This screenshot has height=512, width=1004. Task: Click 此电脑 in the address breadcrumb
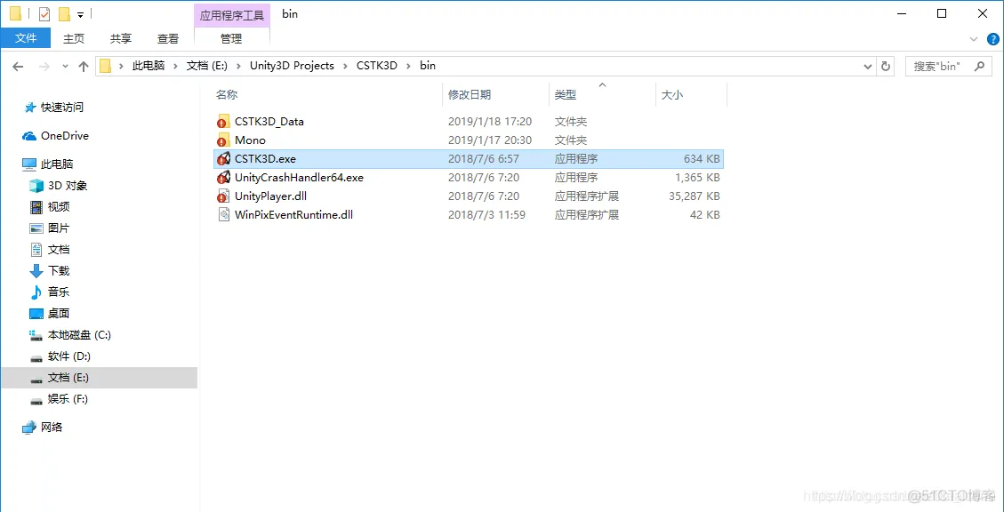(148, 66)
